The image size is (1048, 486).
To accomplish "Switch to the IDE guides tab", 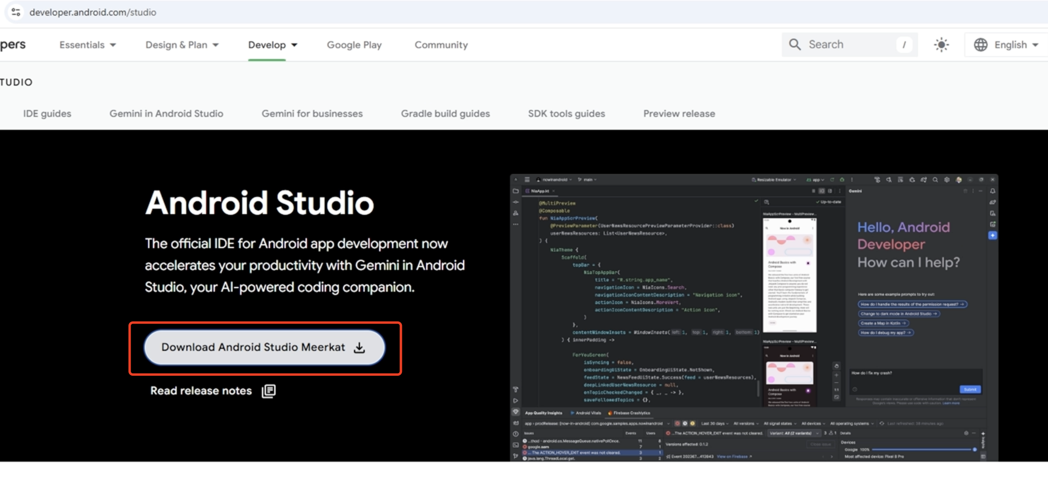I will pyautogui.click(x=47, y=114).
